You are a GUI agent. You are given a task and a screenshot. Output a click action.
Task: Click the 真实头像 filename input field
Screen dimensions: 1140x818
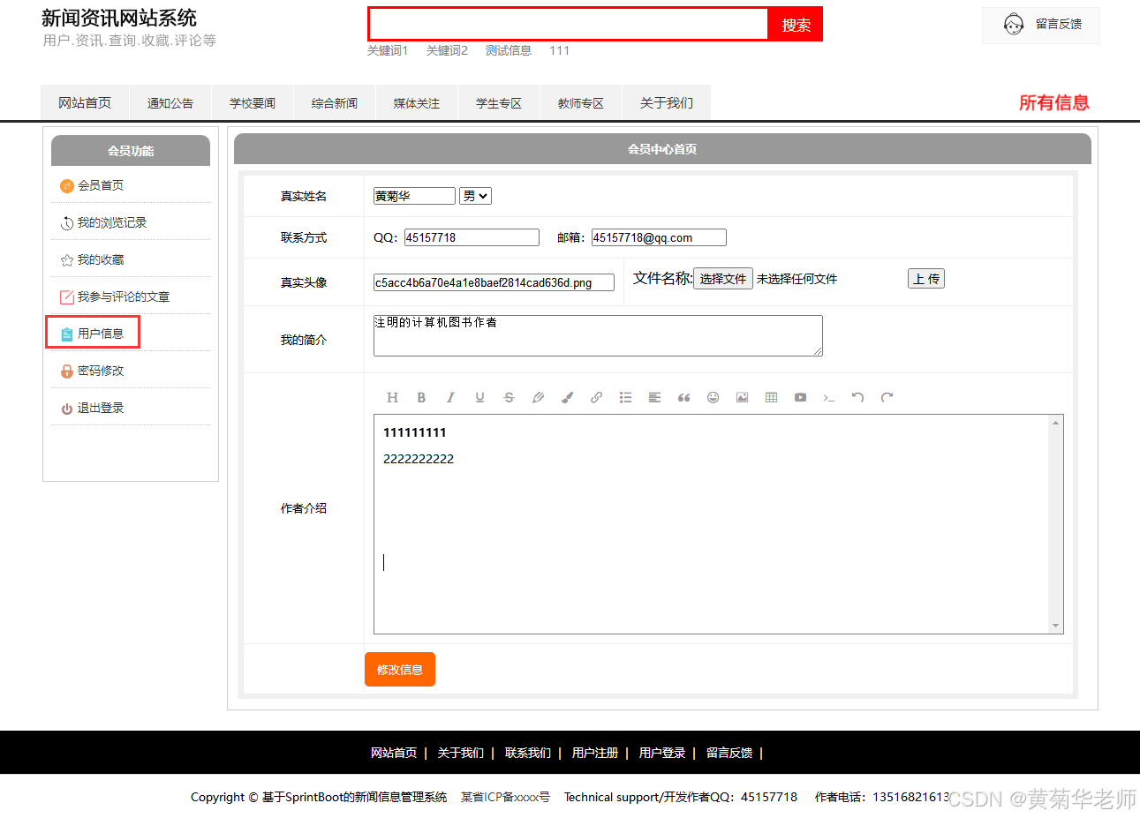[494, 282]
